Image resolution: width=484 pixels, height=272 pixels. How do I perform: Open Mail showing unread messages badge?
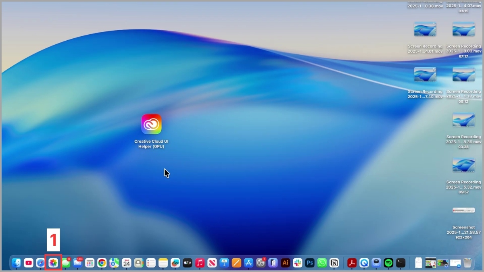pyautogui.click(x=77, y=263)
